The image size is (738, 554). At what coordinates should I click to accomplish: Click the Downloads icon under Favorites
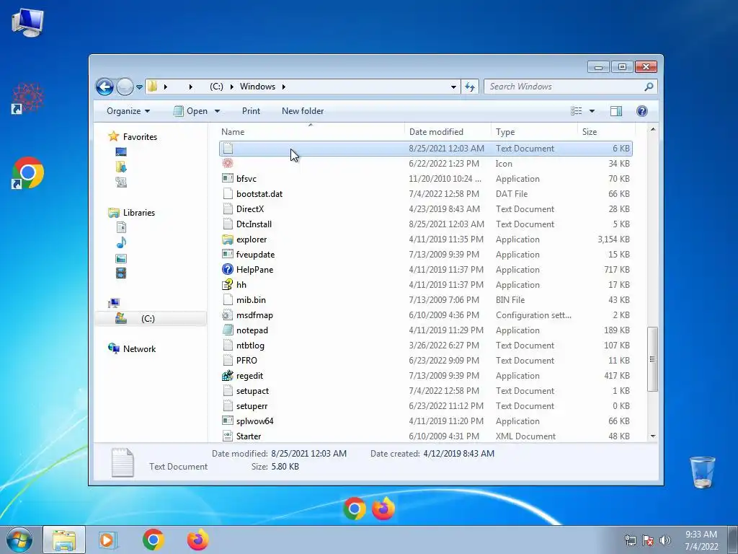coord(121,167)
